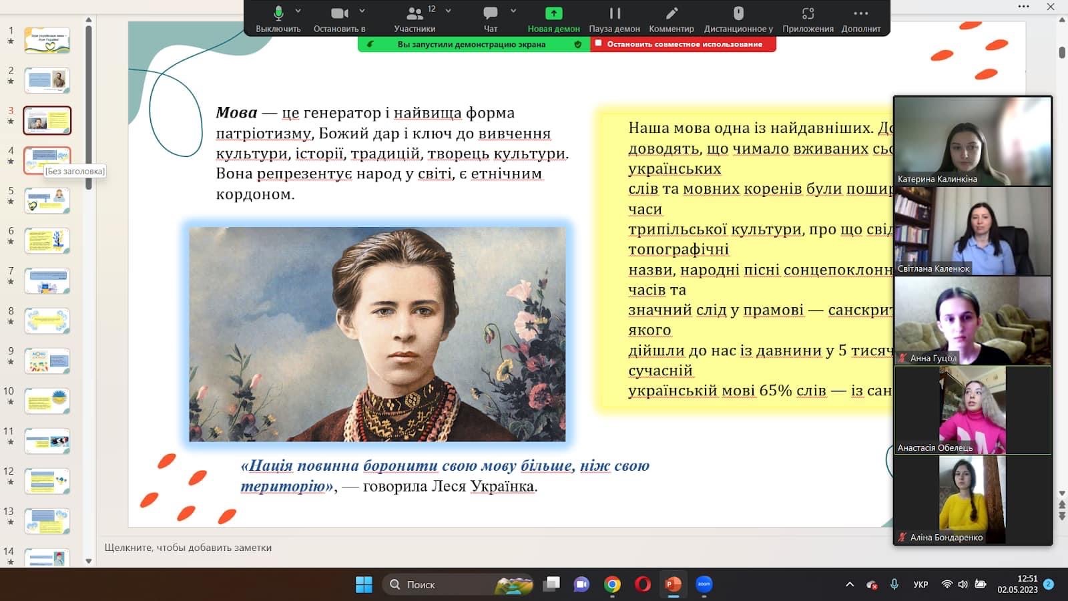This screenshot has width=1068, height=601.
Task: Open Дополнит more options menu
Action: click(x=861, y=19)
